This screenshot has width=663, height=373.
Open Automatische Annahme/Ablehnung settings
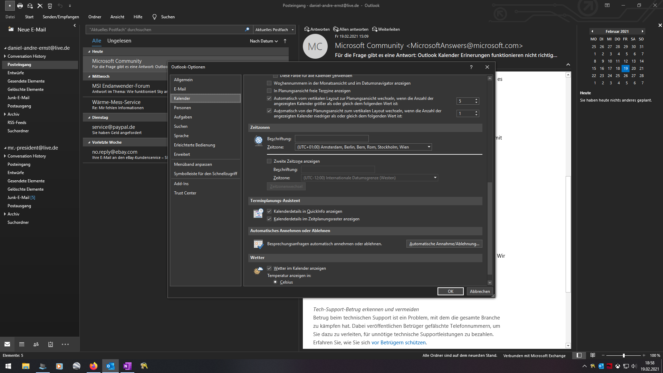click(x=444, y=244)
